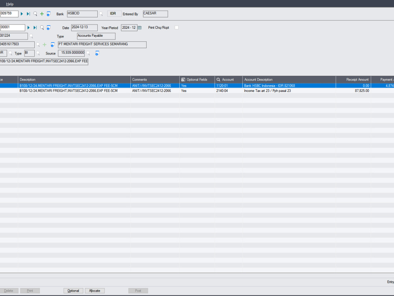394x296 pixels.
Task: Open entry info icon left of Date label
Action: (48, 28)
